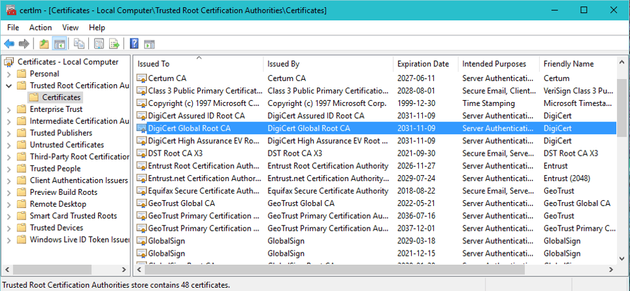
Task: Expand the Personal tree node
Action: point(9,74)
